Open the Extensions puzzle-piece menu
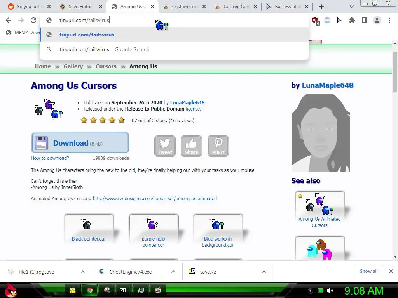The image size is (398, 298). 352,20
